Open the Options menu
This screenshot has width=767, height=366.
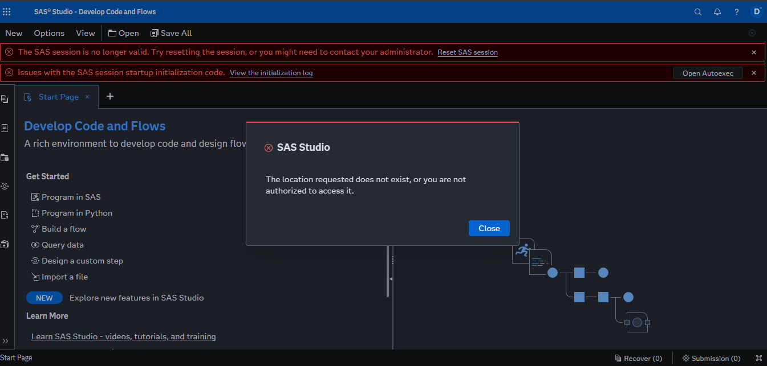[x=48, y=33]
